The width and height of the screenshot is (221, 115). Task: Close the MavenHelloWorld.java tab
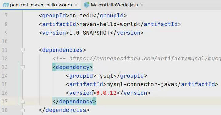coord(142,5)
